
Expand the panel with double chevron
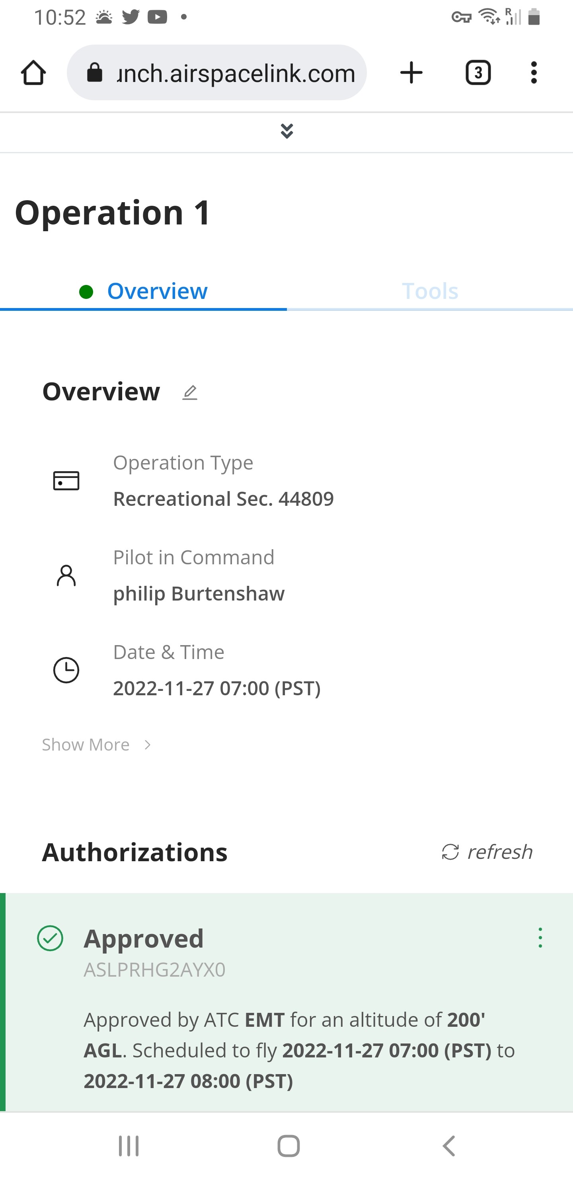(x=287, y=132)
